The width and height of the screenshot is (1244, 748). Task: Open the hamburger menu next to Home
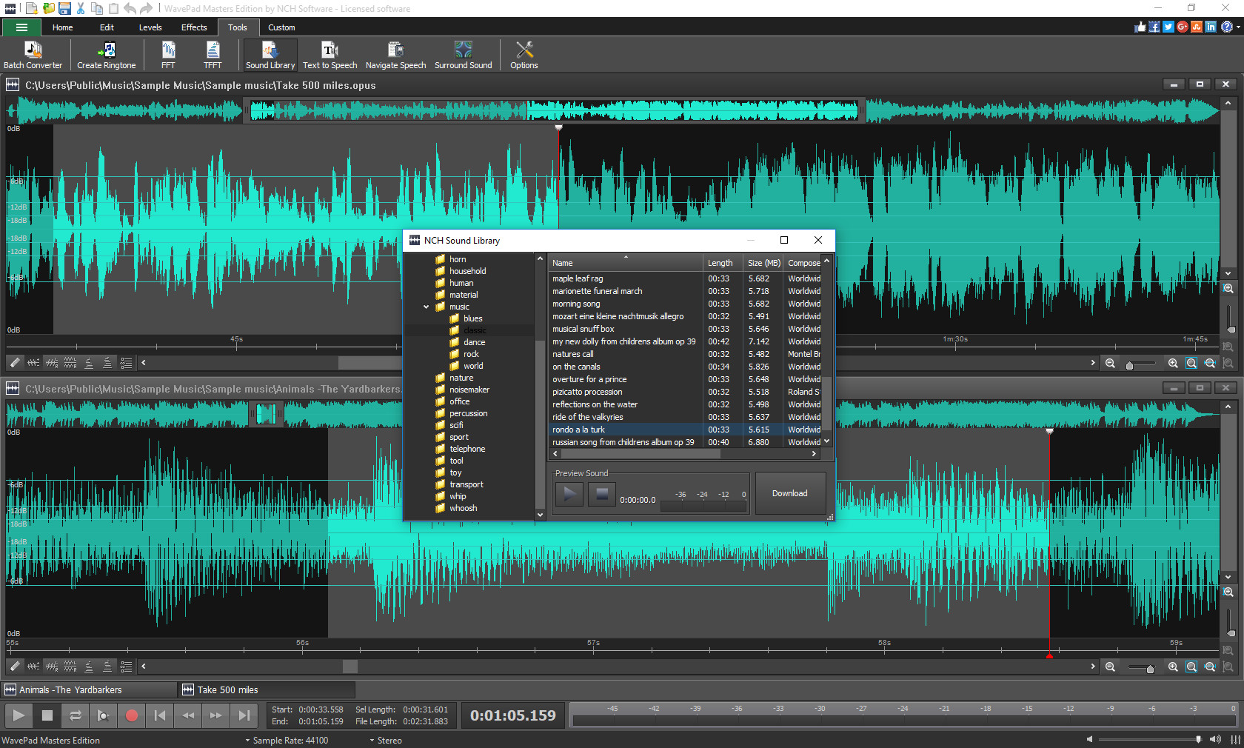(x=21, y=27)
